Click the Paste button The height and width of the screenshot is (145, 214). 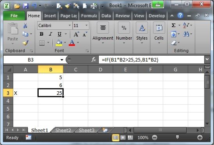(12, 33)
